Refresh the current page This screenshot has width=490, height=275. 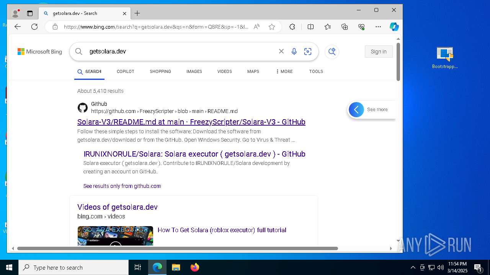click(x=34, y=27)
